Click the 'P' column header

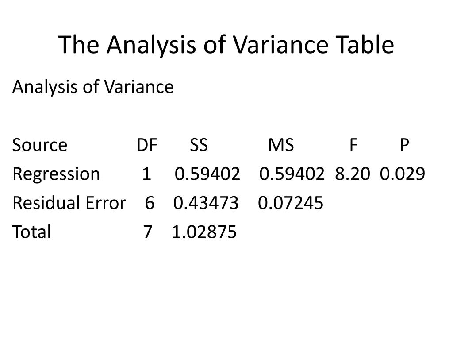click(x=404, y=145)
